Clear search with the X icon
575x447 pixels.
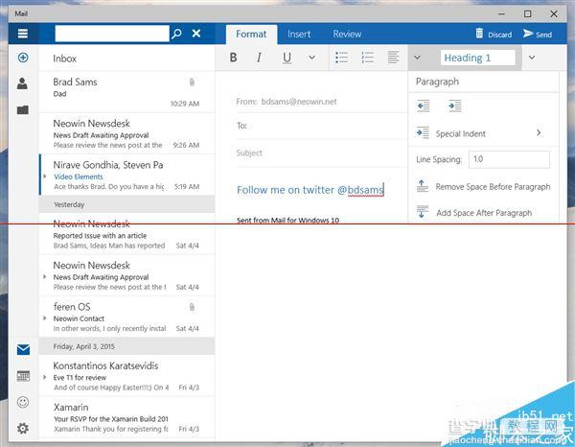tap(196, 34)
